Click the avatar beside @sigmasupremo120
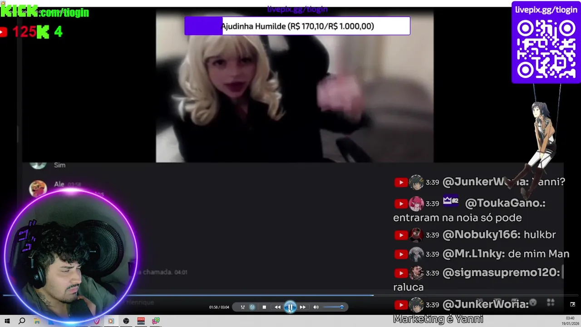This screenshot has width=581, height=327. pyautogui.click(x=416, y=273)
